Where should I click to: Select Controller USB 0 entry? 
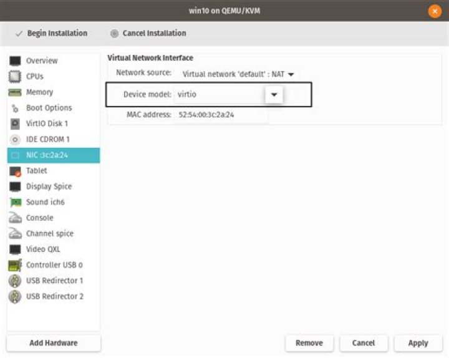54,265
